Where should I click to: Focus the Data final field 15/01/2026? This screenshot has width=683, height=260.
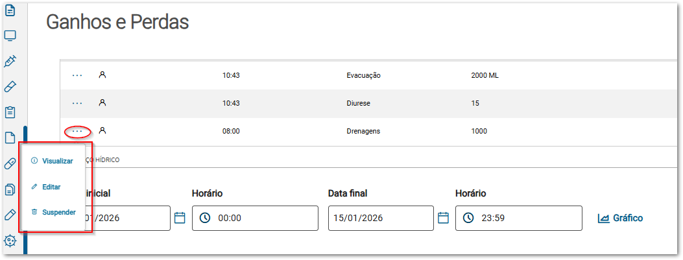(381, 218)
